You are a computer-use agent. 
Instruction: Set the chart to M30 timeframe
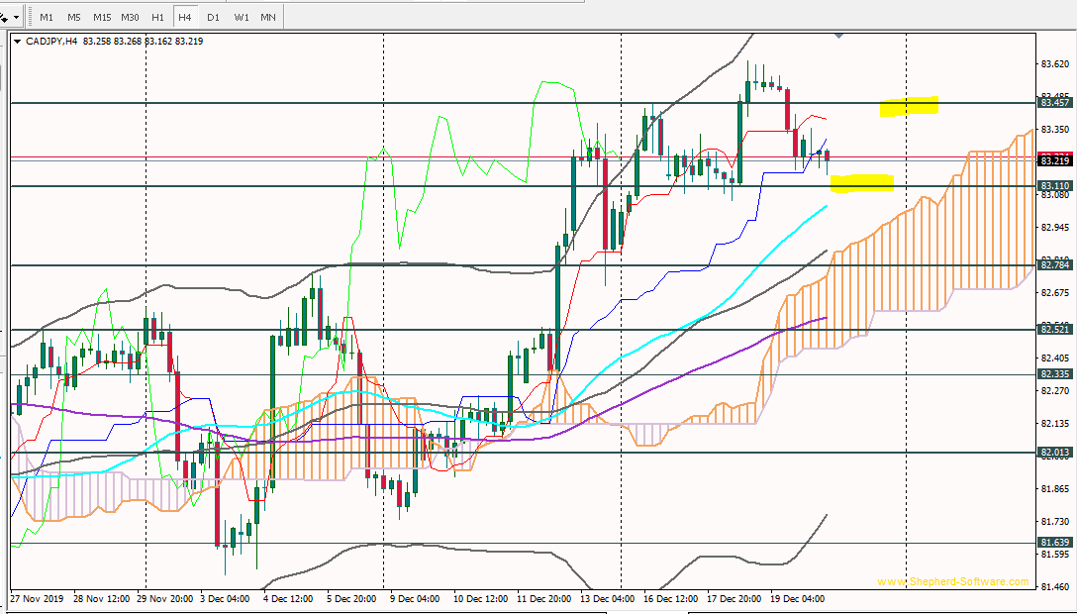pos(130,18)
